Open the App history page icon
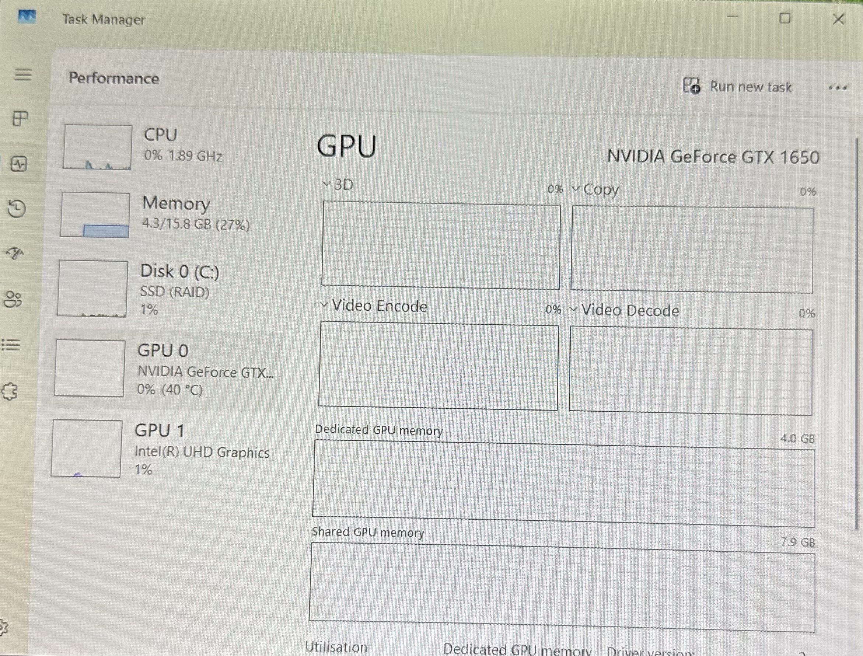This screenshot has width=863, height=656. tap(17, 209)
